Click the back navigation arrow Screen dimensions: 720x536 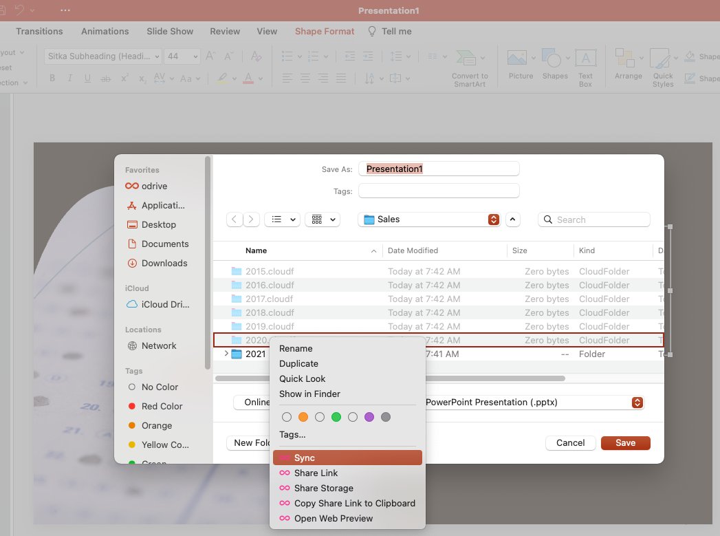point(234,219)
